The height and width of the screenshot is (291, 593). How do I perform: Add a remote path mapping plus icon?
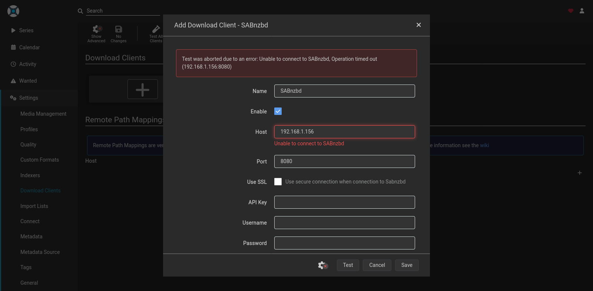click(580, 173)
